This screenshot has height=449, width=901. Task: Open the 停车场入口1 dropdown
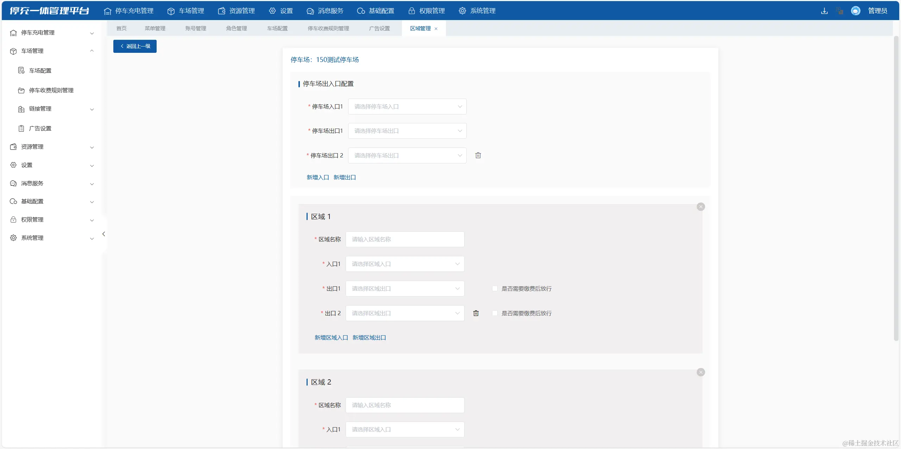click(407, 106)
